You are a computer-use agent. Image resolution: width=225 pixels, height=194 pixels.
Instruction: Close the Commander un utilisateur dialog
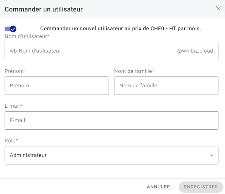(x=218, y=8)
